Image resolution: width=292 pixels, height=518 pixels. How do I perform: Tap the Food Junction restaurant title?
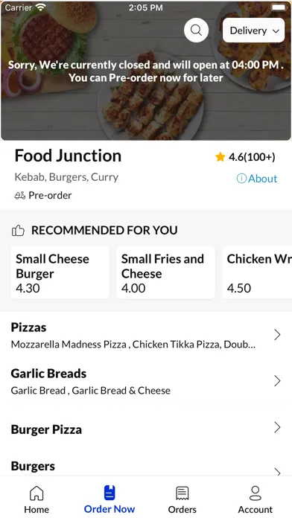coord(68,156)
